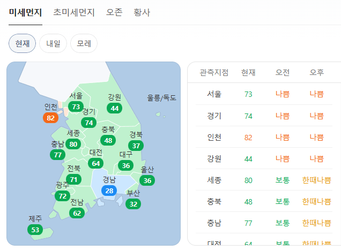
Task: Click the Incheon orange 82 map badge
Action: pos(51,118)
